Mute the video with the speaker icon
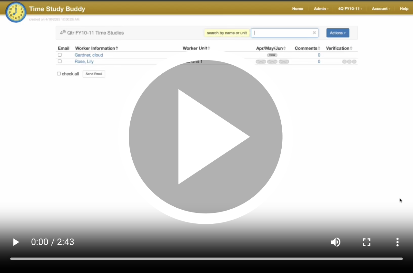Screen dimensions: 413x273 click(x=336, y=242)
